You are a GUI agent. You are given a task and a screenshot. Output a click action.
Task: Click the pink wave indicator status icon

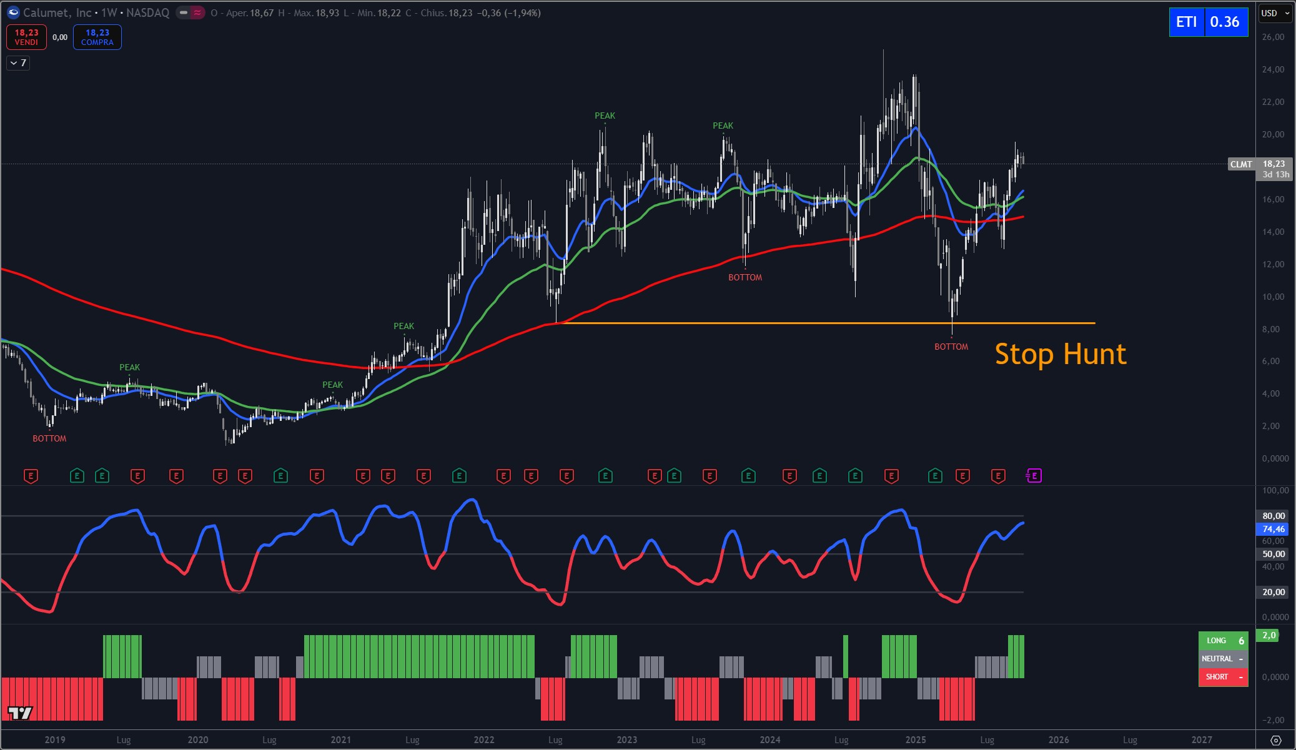pos(197,12)
